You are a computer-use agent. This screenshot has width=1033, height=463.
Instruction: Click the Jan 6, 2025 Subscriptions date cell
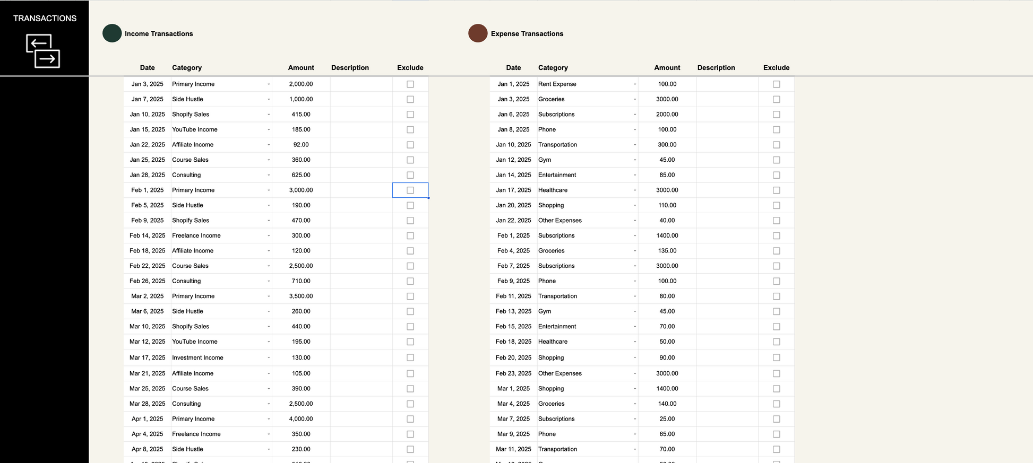[513, 115]
